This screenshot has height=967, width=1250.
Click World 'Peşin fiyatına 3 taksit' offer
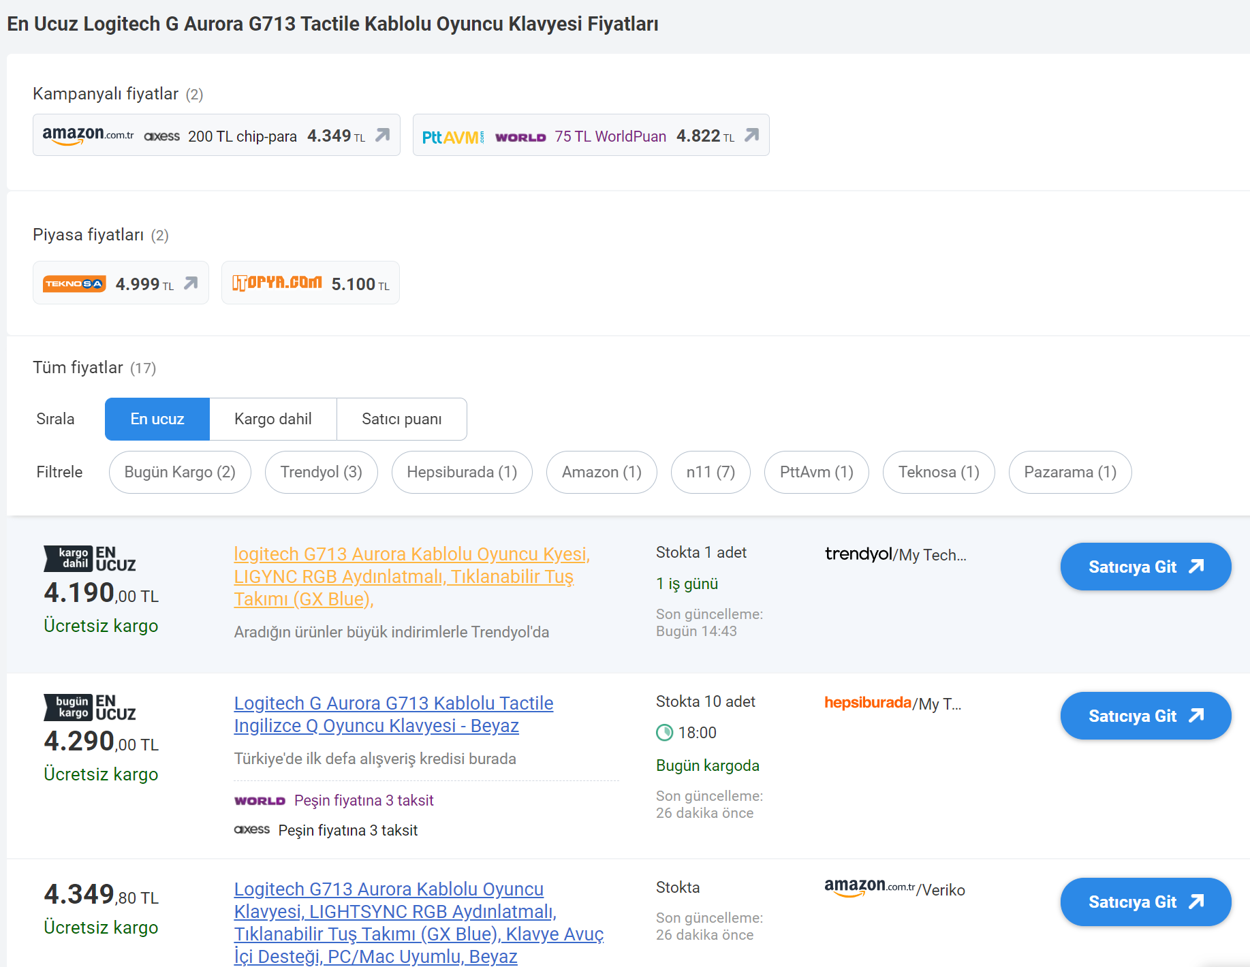(x=334, y=800)
